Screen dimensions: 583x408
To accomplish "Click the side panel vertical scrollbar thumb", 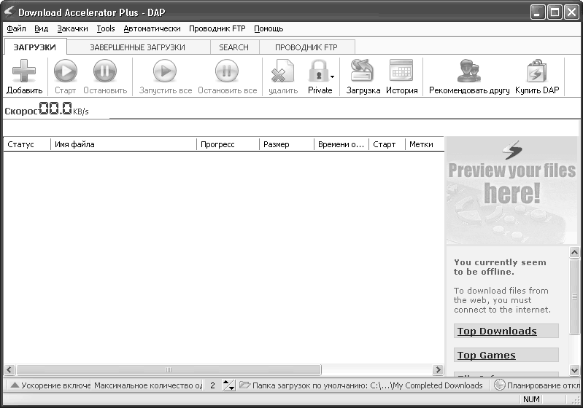I will (574, 297).
